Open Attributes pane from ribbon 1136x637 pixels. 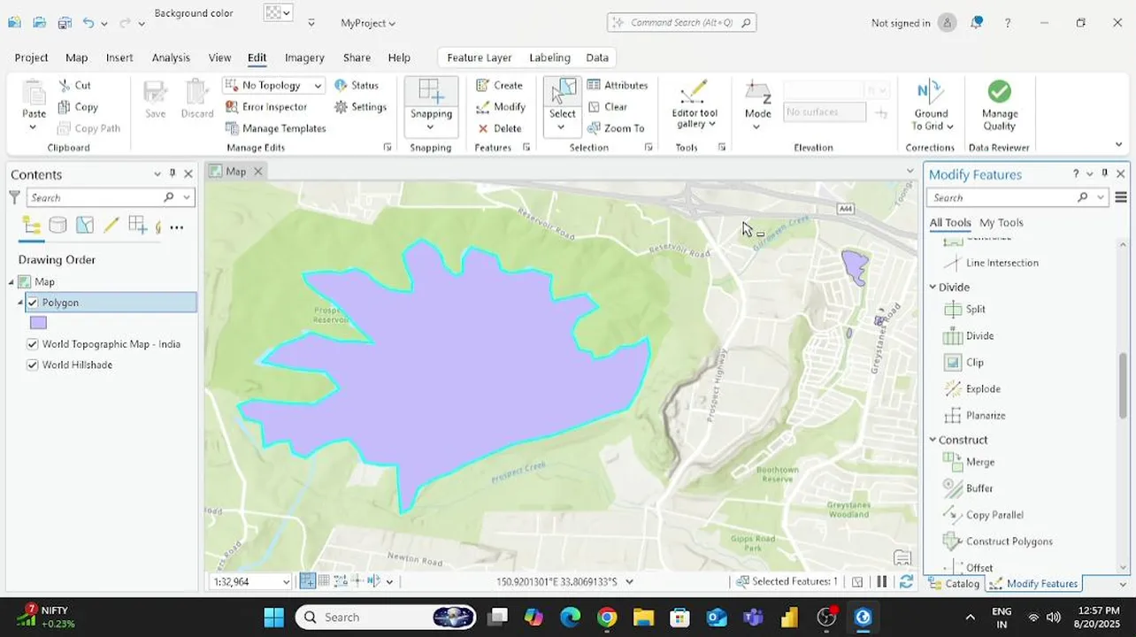coord(617,85)
